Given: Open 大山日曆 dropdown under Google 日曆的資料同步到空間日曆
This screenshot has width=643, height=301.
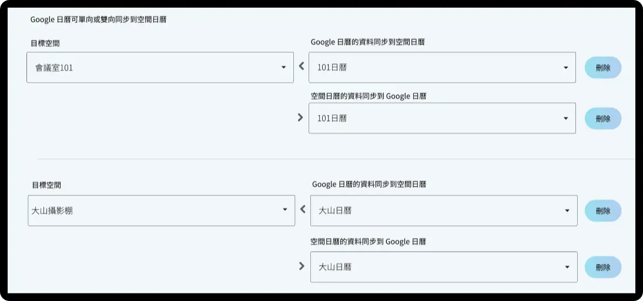Looking at the screenshot, I should (x=436, y=210).
